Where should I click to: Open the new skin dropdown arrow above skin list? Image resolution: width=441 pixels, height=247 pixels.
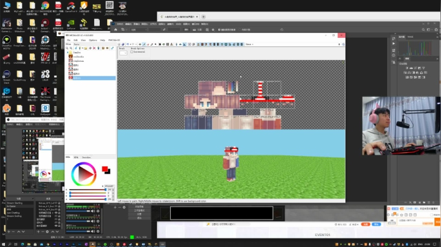(83, 48)
